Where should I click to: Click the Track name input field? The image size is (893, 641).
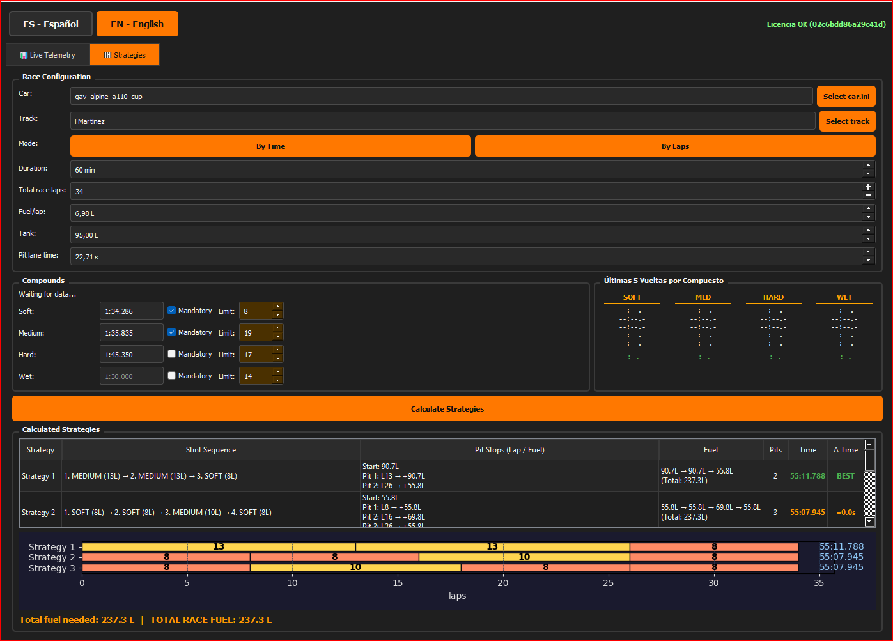(442, 121)
